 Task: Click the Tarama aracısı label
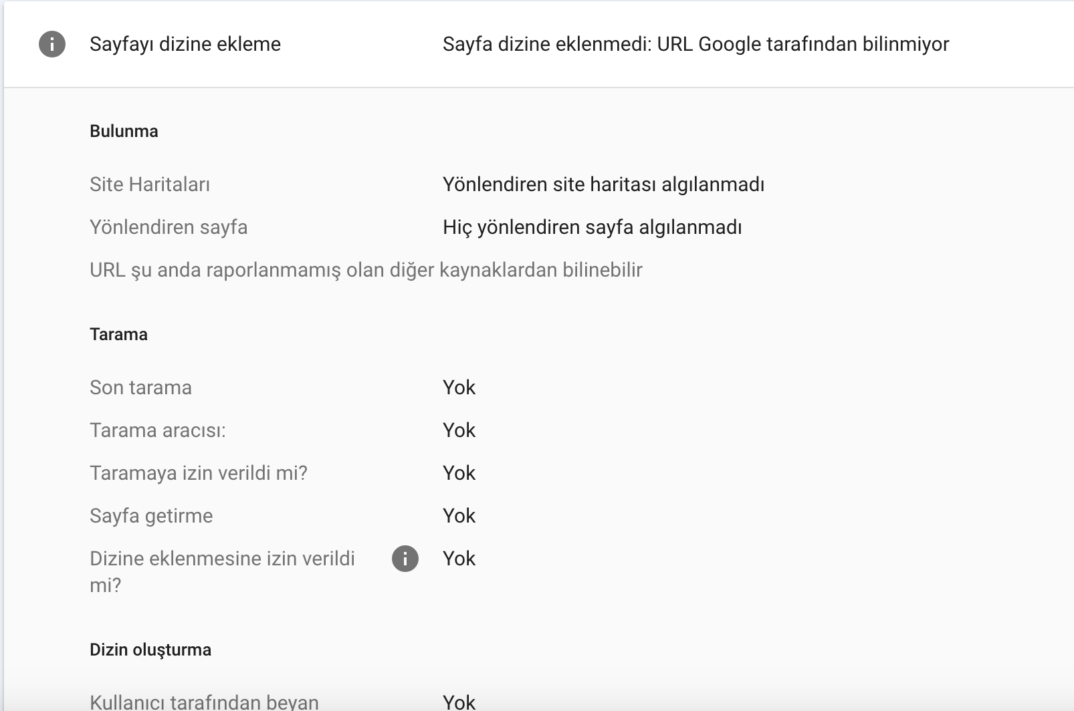tap(158, 430)
